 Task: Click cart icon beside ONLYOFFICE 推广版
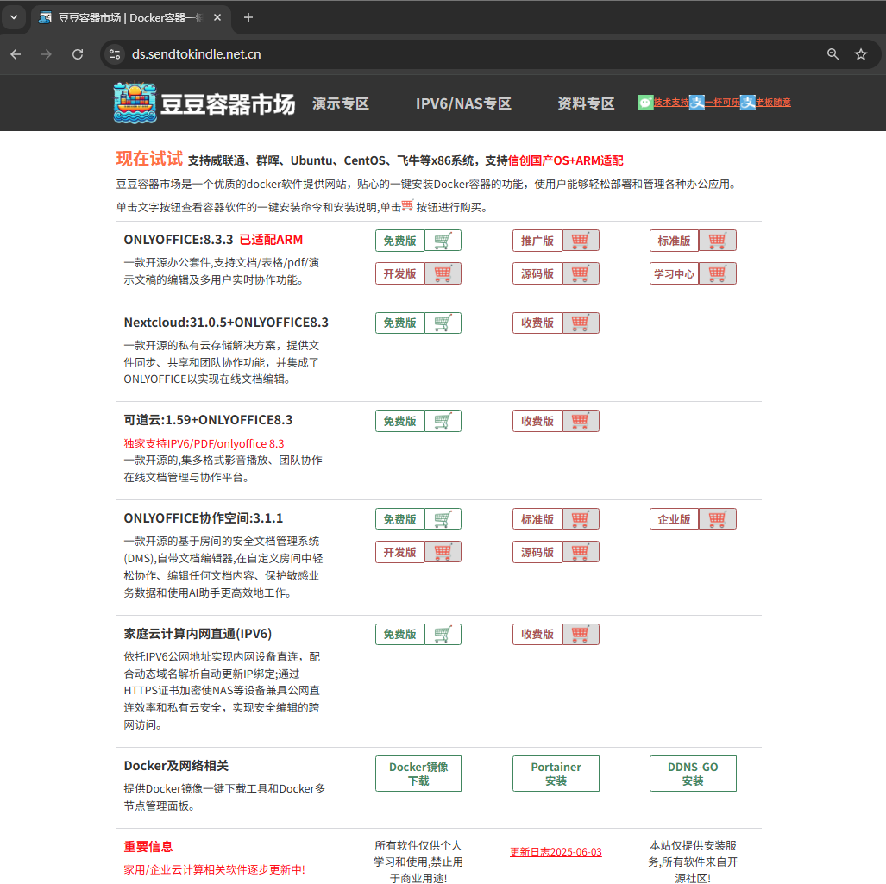coord(581,241)
